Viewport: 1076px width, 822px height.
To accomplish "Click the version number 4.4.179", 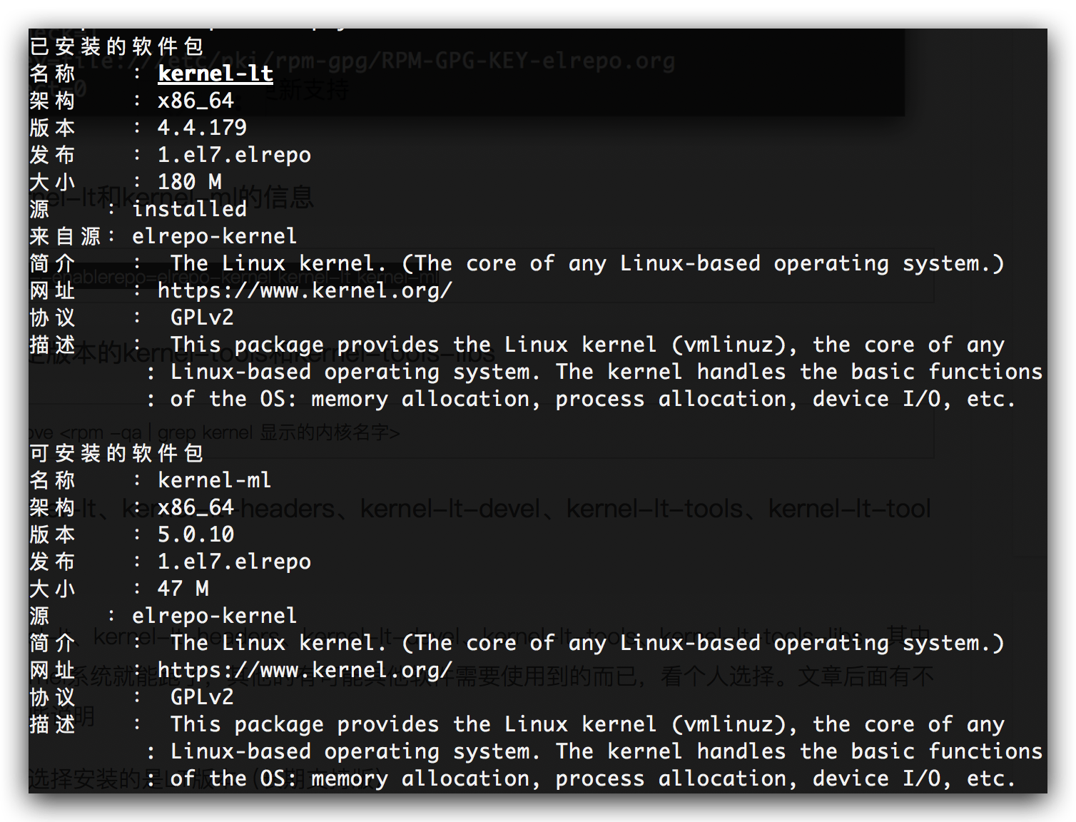I will coord(202,128).
